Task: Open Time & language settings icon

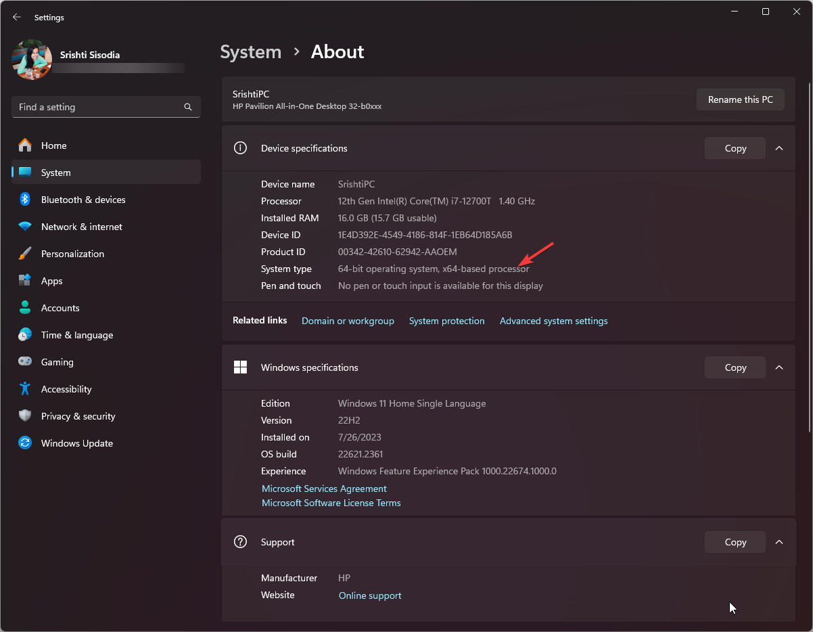Action: tap(25, 335)
